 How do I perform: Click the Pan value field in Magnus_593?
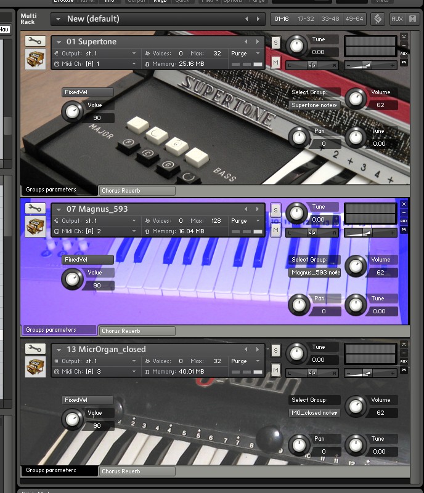click(x=319, y=311)
